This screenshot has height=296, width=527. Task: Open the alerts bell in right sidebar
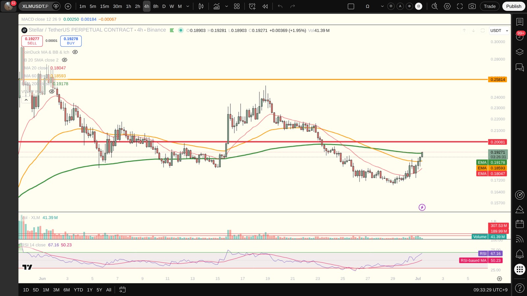point(520,254)
